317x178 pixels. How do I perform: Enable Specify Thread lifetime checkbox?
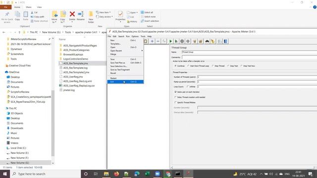[175, 102]
